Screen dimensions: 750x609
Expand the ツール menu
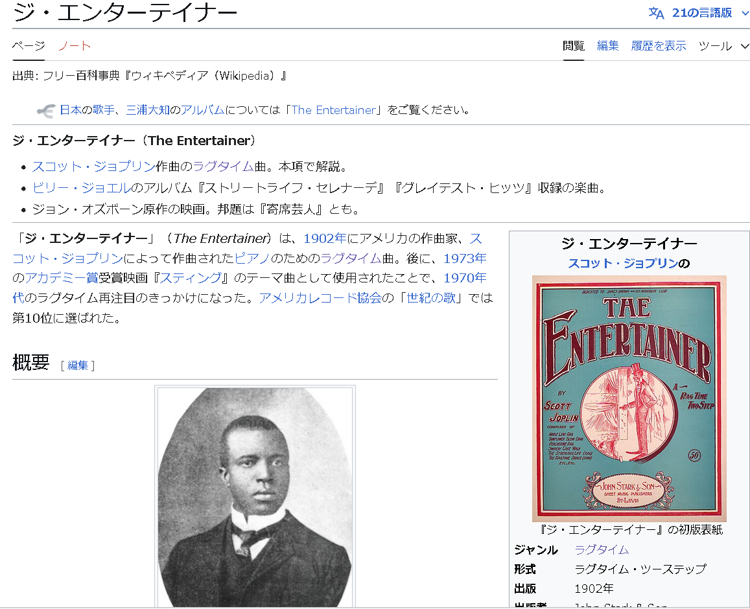[x=723, y=46]
